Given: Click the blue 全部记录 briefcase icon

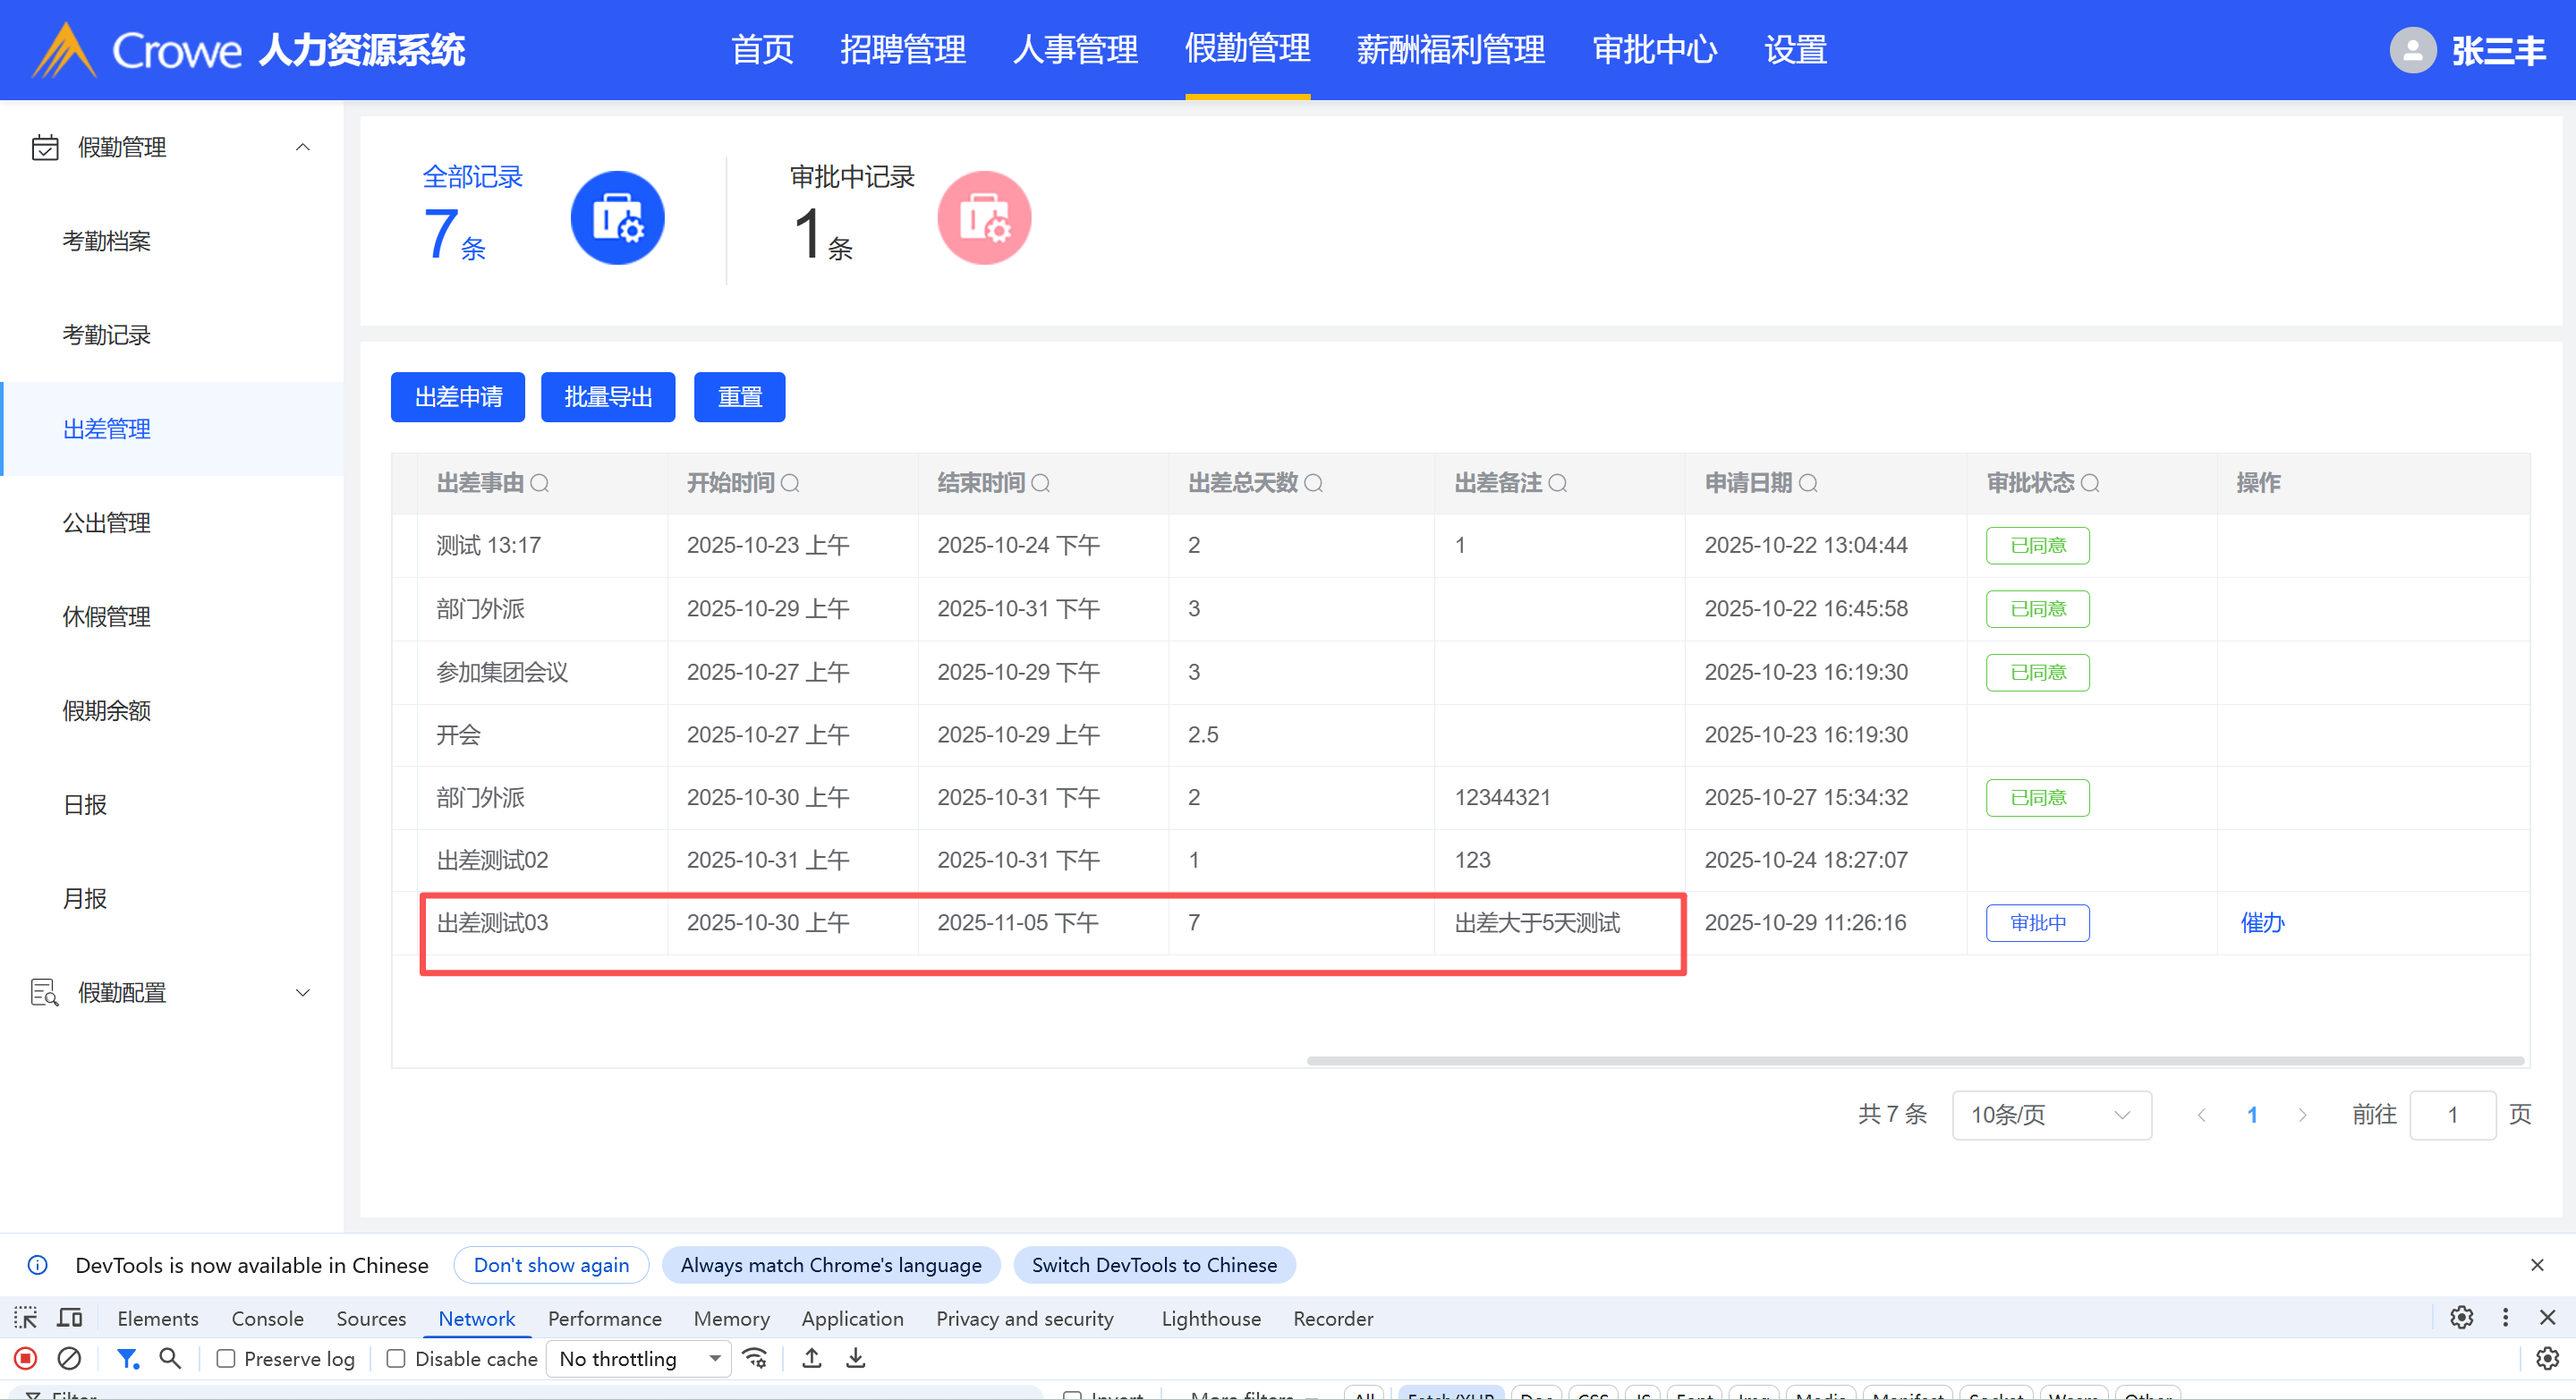Looking at the screenshot, I should (x=617, y=218).
